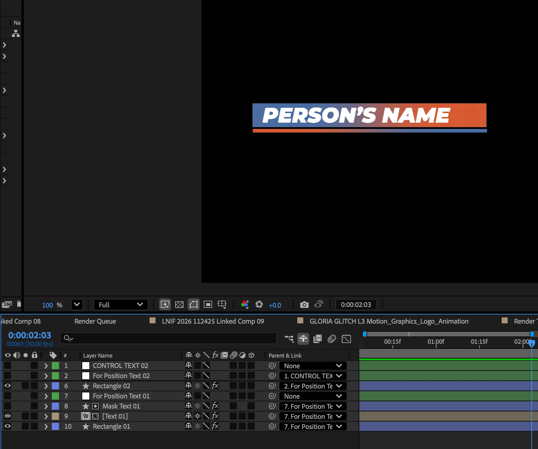
Task: Click the timeline layer search field
Action: [168, 338]
